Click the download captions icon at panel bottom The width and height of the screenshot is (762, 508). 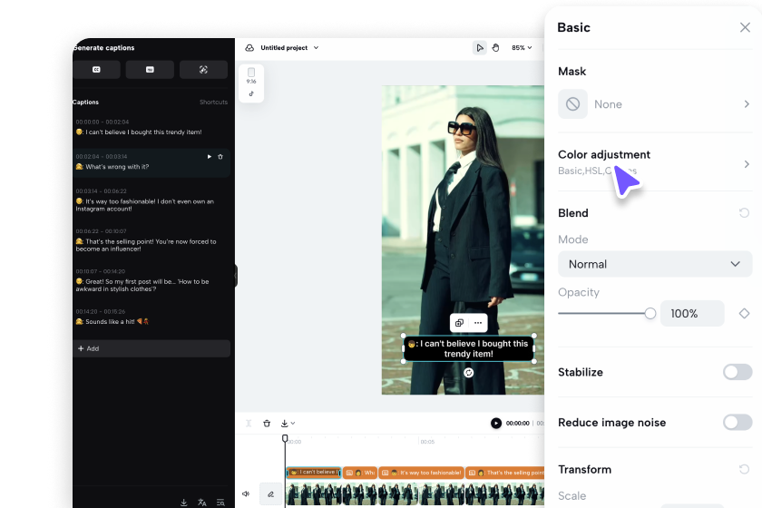[183, 503]
